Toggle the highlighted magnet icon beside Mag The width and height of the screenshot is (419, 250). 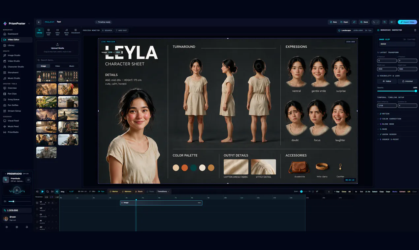(57, 191)
